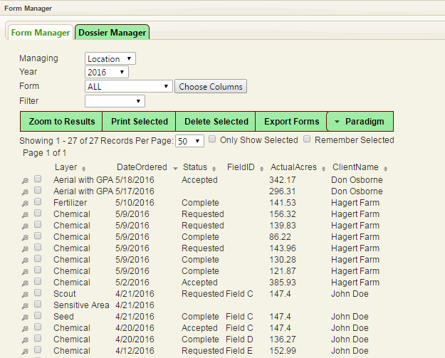The height and width of the screenshot is (358, 445).
Task: Check the Sensitive Area row checkbox
Action: (38, 304)
